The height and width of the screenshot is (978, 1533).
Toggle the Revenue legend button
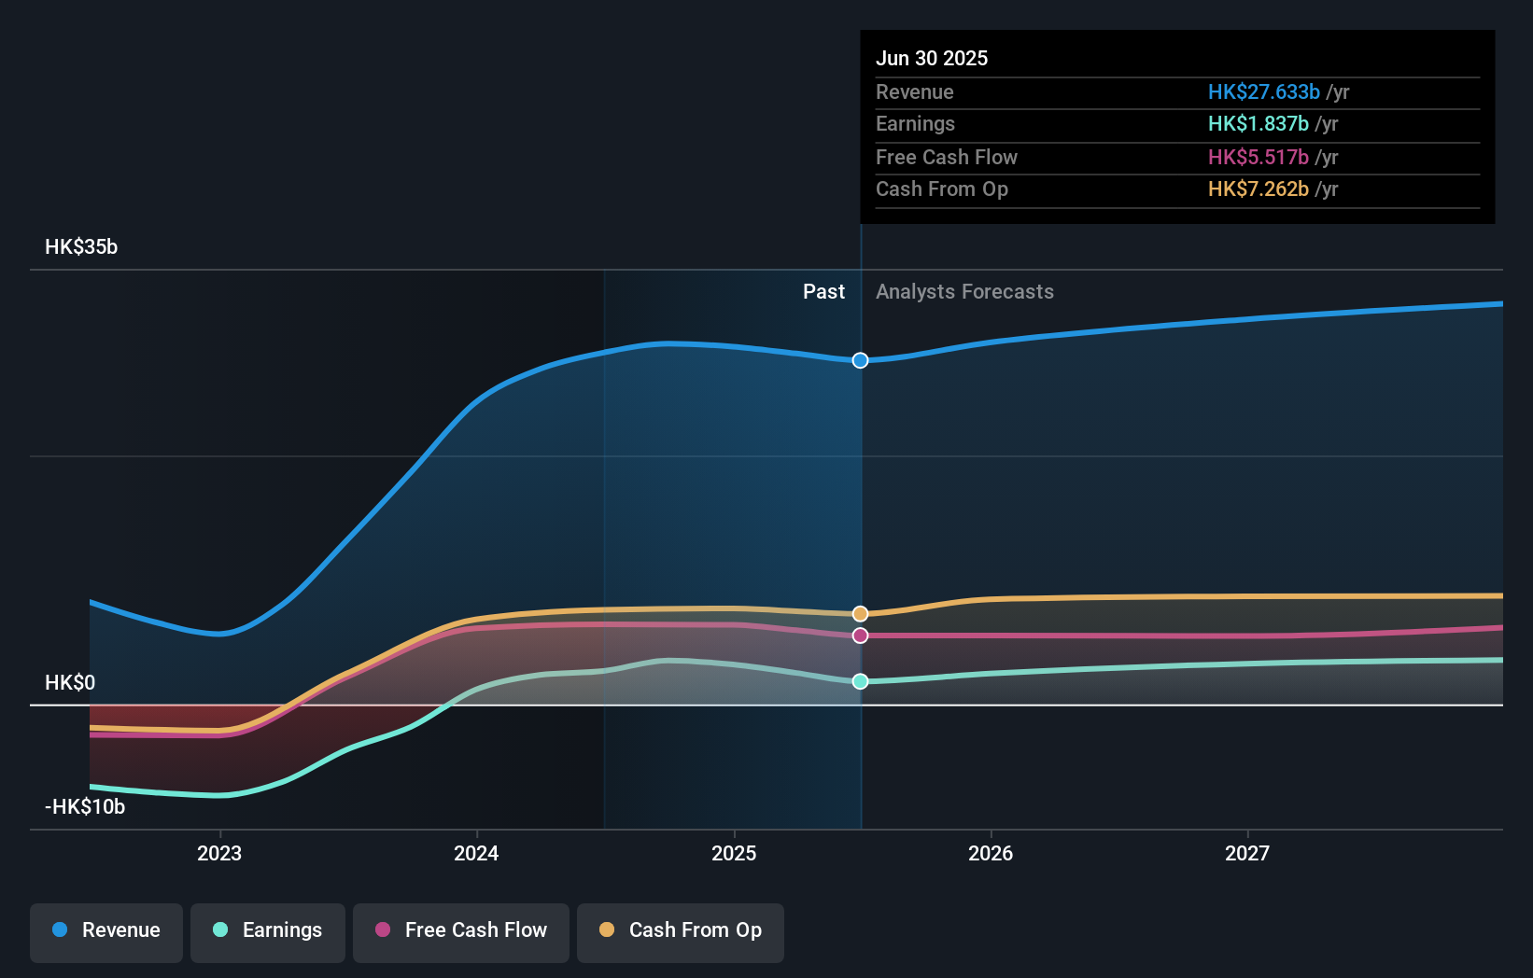[106, 932]
